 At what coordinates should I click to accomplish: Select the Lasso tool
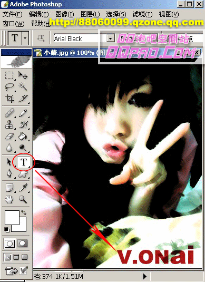(x=9, y=87)
